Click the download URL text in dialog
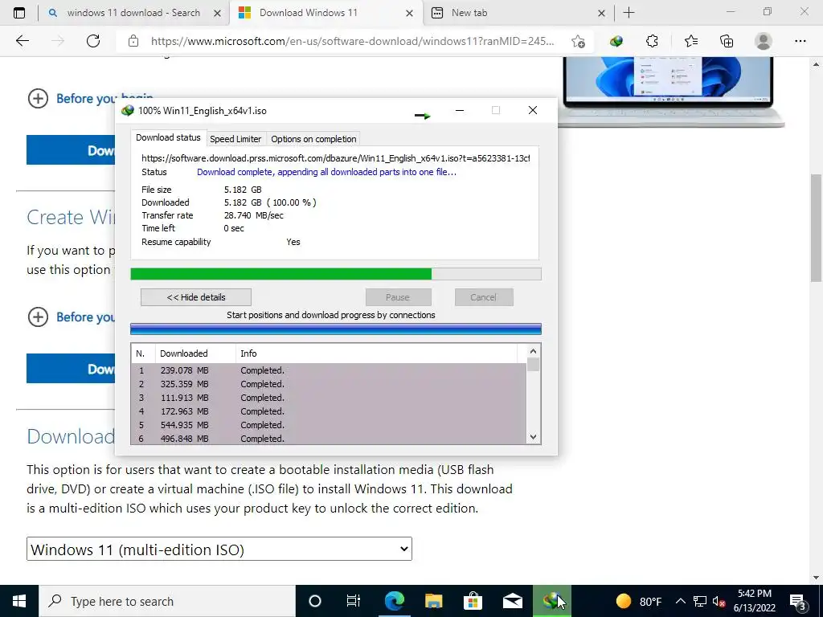This screenshot has height=617, width=823. tap(335, 158)
